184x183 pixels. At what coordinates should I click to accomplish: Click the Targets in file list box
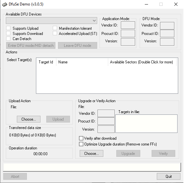[x=146, y=124]
